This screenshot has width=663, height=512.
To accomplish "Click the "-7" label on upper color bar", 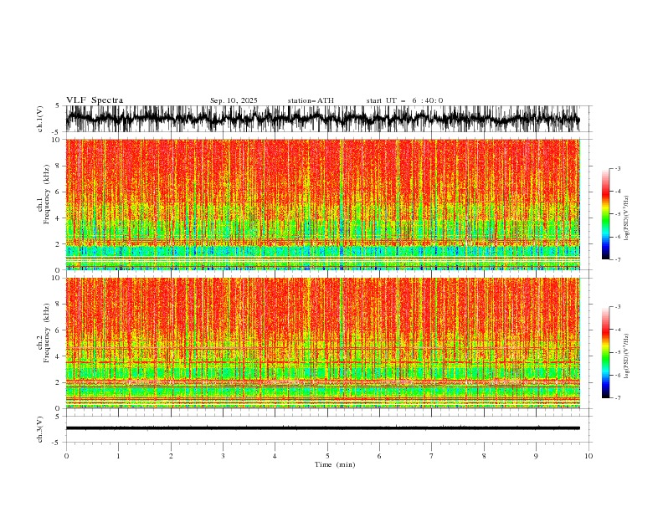I will point(618,259).
